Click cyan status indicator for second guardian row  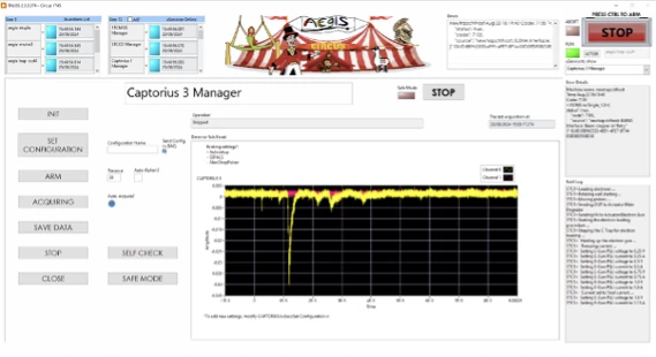click(51, 48)
